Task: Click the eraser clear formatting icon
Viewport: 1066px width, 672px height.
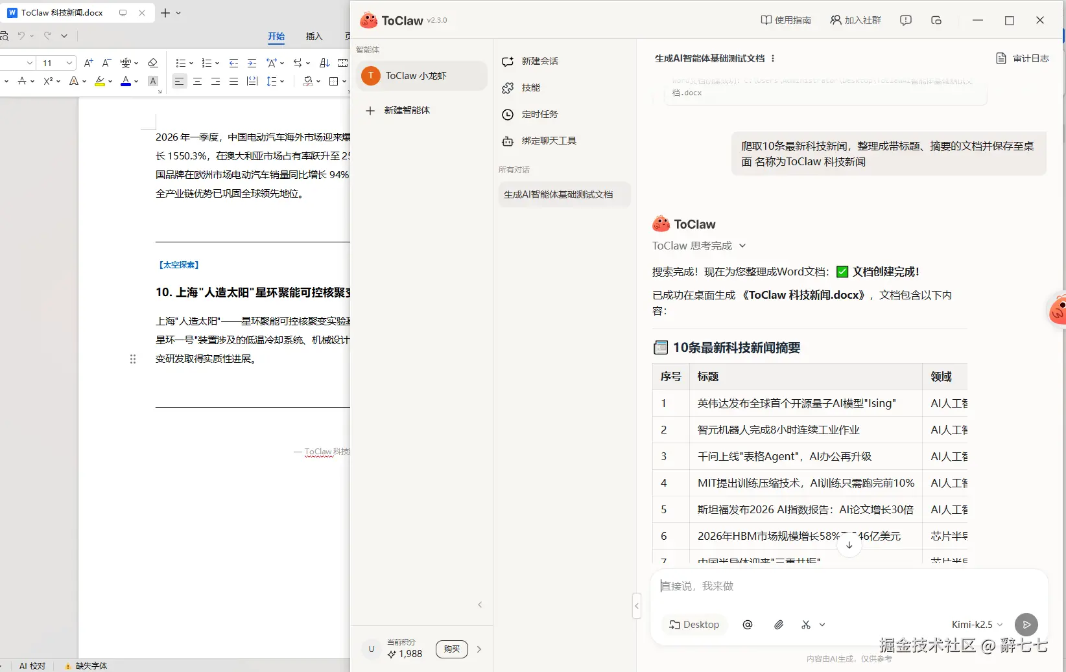Action: (153, 63)
